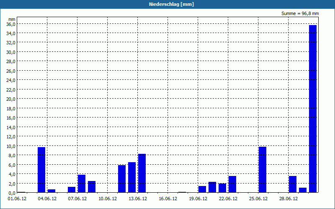Click the 01.06.12 date label

(17, 199)
